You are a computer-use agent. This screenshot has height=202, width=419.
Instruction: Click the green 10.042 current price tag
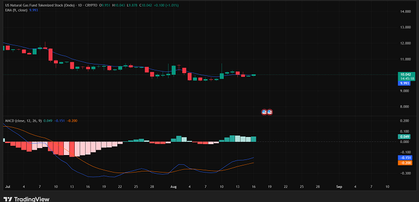pyautogui.click(x=406, y=75)
